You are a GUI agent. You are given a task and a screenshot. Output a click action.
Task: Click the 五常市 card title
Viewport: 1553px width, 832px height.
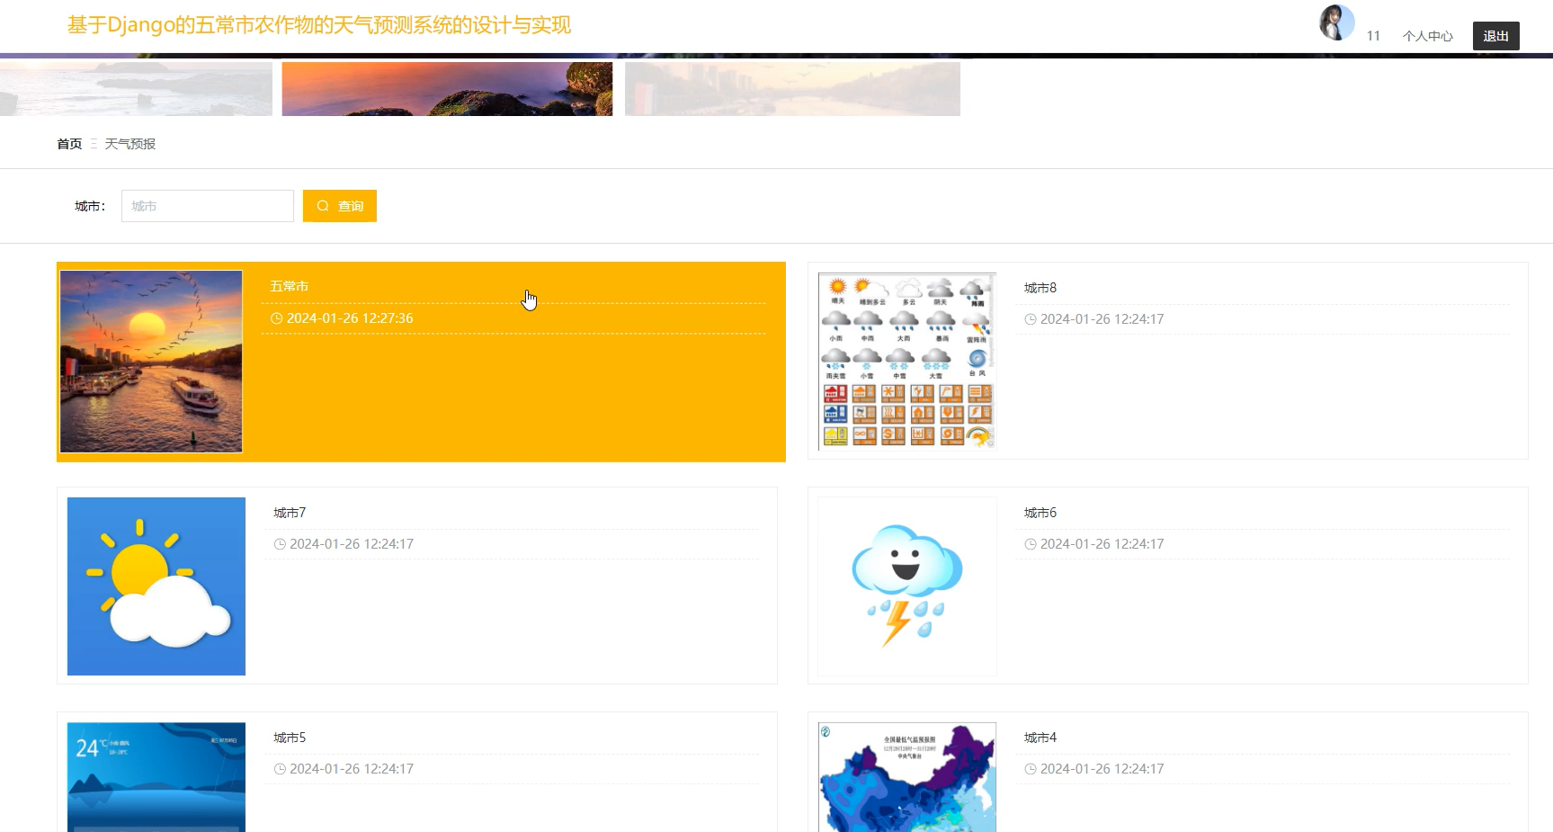pos(290,286)
